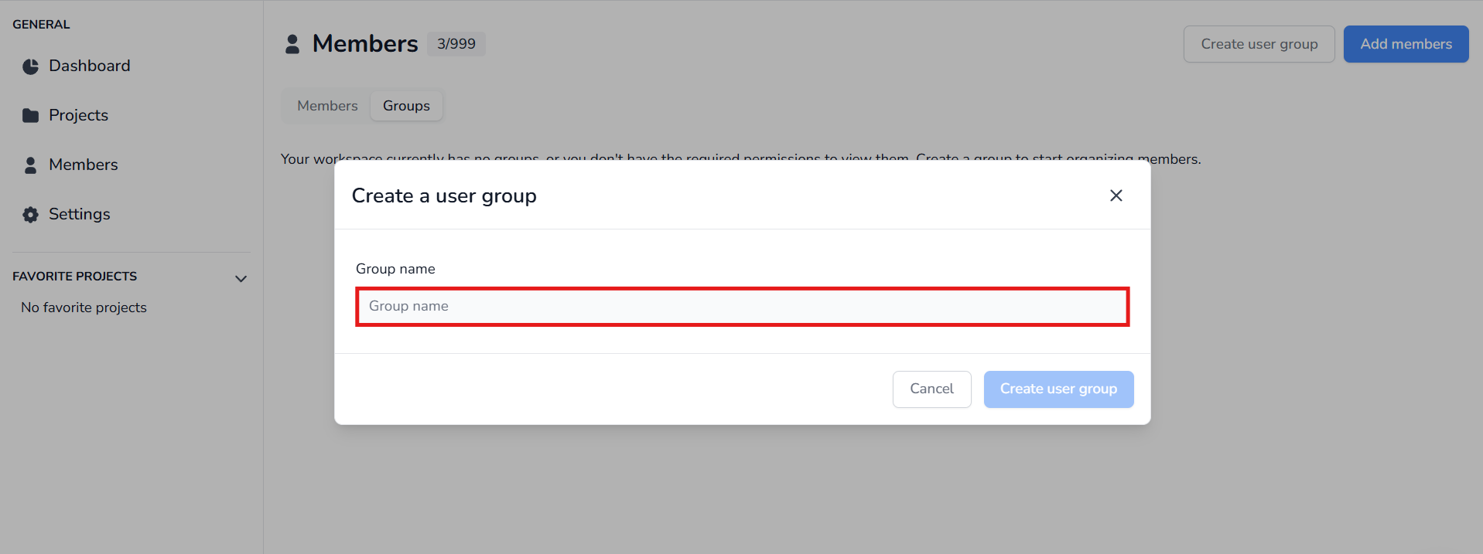Close the Create a user group dialog
This screenshot has height=554, width=1483.
[x=1116, y=195]
